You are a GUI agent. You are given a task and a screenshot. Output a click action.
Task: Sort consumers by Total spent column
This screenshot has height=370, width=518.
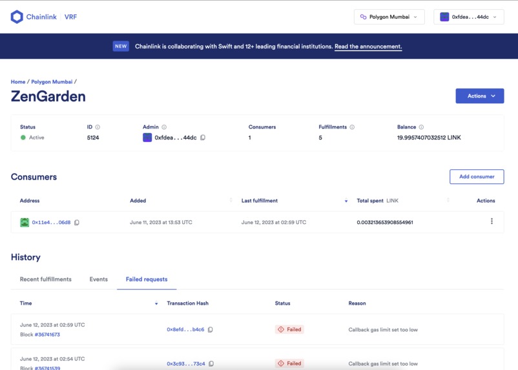pos(448,200)
